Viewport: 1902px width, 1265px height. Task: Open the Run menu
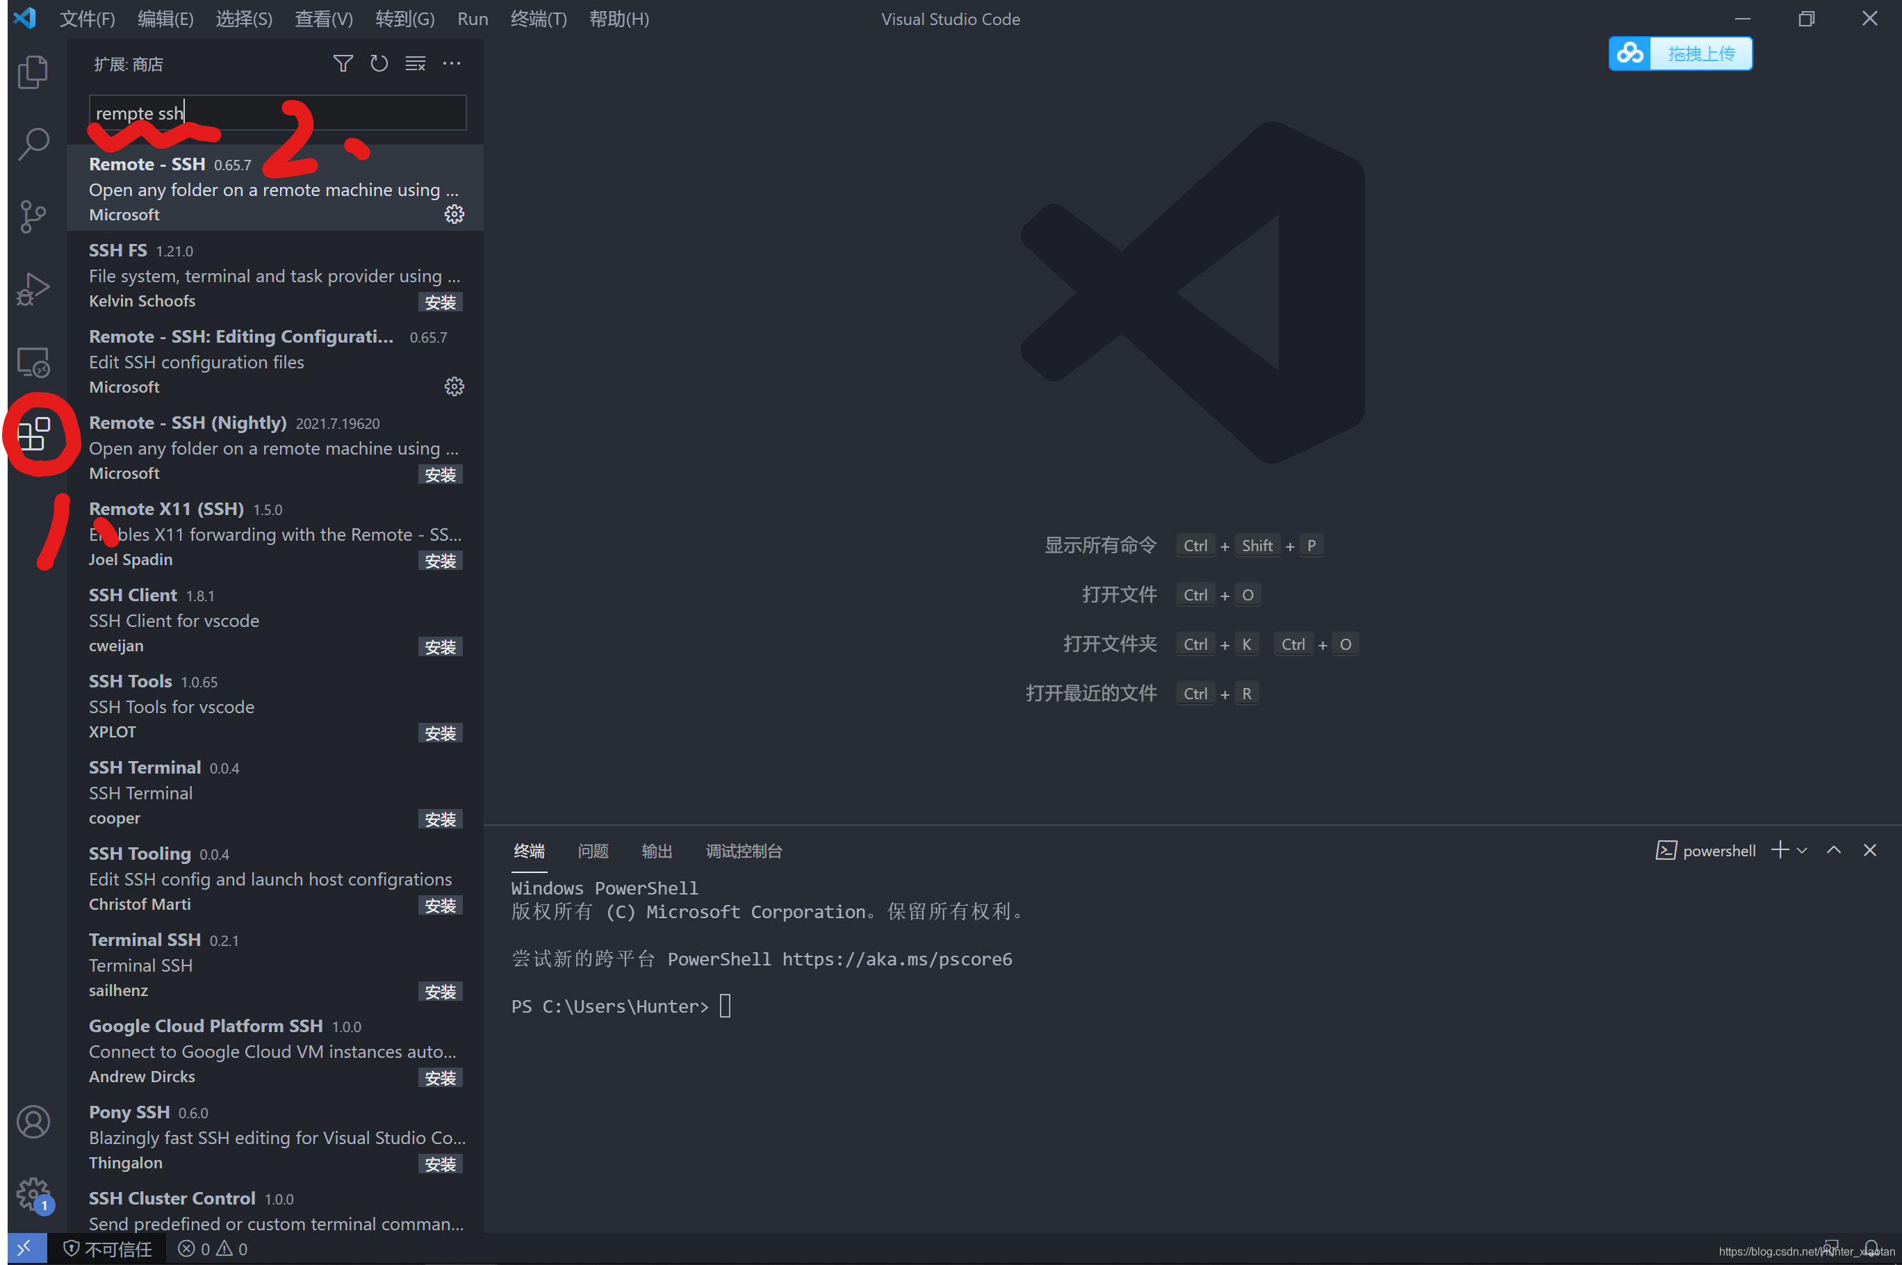pyautogui.click(x=473, y=19)
